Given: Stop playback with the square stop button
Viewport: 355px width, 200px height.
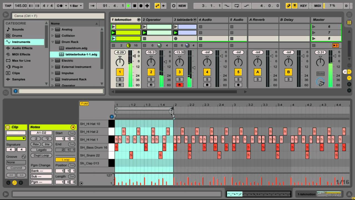Looking at the screenshot, I should [x=135, y=6].
